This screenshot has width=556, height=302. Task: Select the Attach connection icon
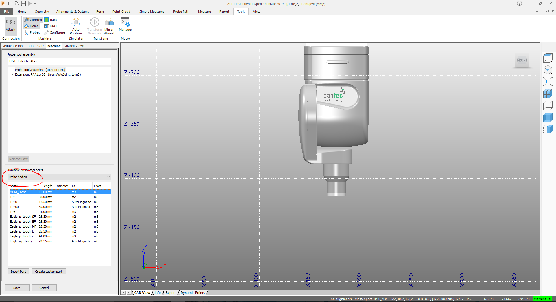[10, 26]
